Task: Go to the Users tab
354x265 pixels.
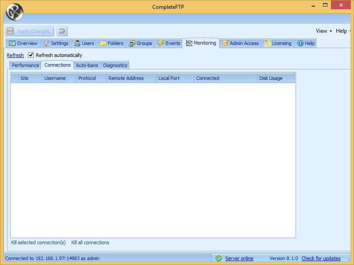Action: (x=84, y=43)
